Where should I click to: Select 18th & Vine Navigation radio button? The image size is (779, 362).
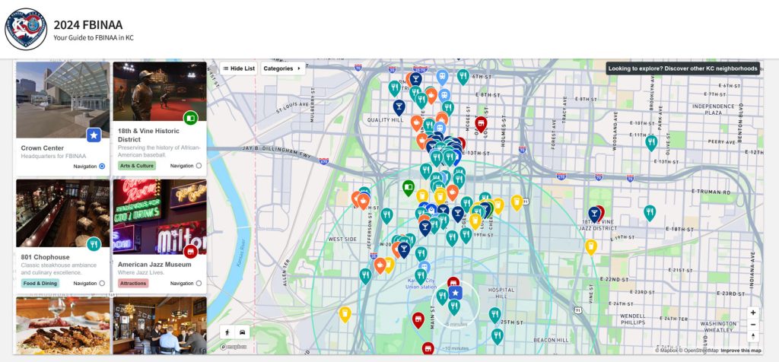click(199, 166)
